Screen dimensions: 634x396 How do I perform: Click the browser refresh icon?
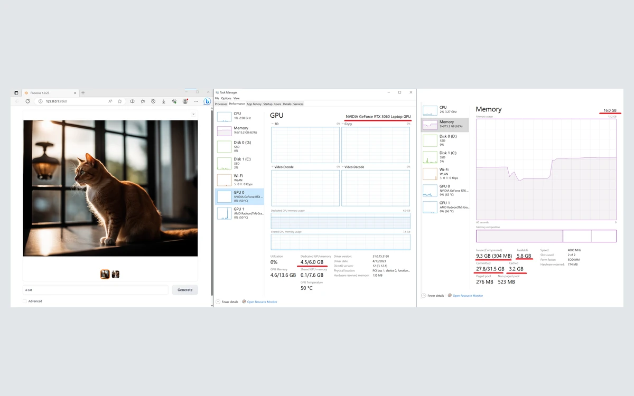pos(27,101)
